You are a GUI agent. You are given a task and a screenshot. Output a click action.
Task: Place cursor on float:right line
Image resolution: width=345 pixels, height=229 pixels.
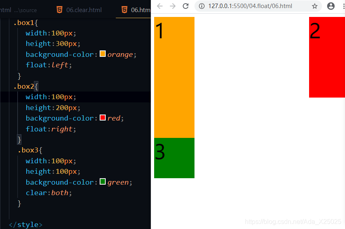coord(51,129)
